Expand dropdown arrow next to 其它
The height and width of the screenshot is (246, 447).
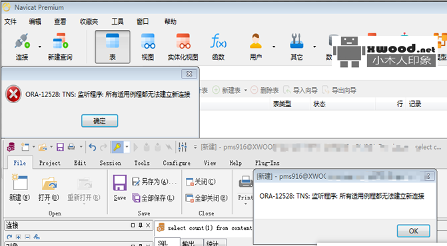(x=314, y=47)
